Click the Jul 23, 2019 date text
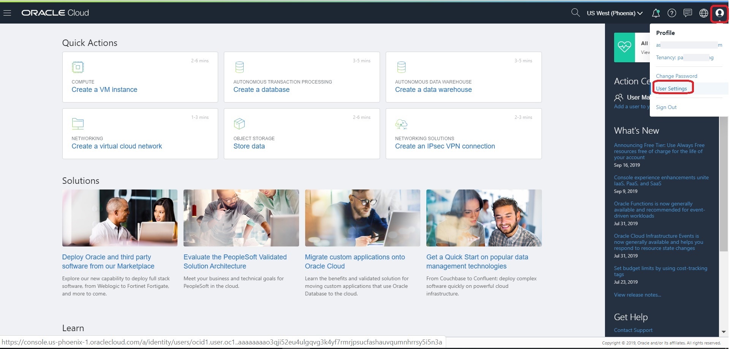Image resolution: width=730 pixels, height=349 pixels. click(626, 282)
